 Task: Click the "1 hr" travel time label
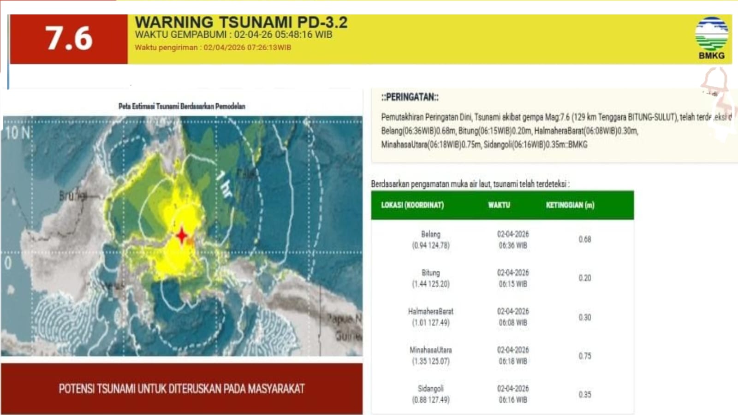(x=224, y=184)
